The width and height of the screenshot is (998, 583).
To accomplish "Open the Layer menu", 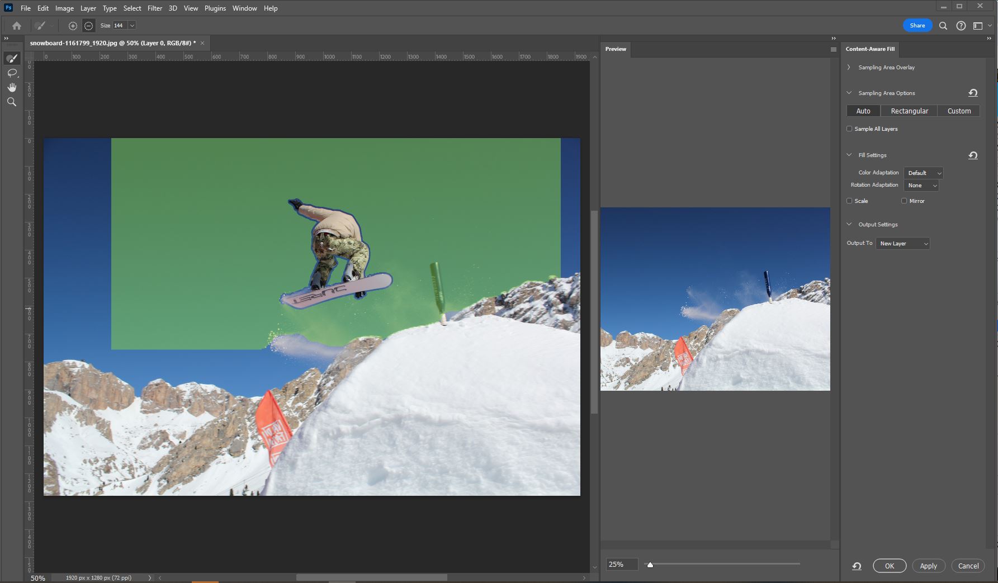I will point(88,8).
